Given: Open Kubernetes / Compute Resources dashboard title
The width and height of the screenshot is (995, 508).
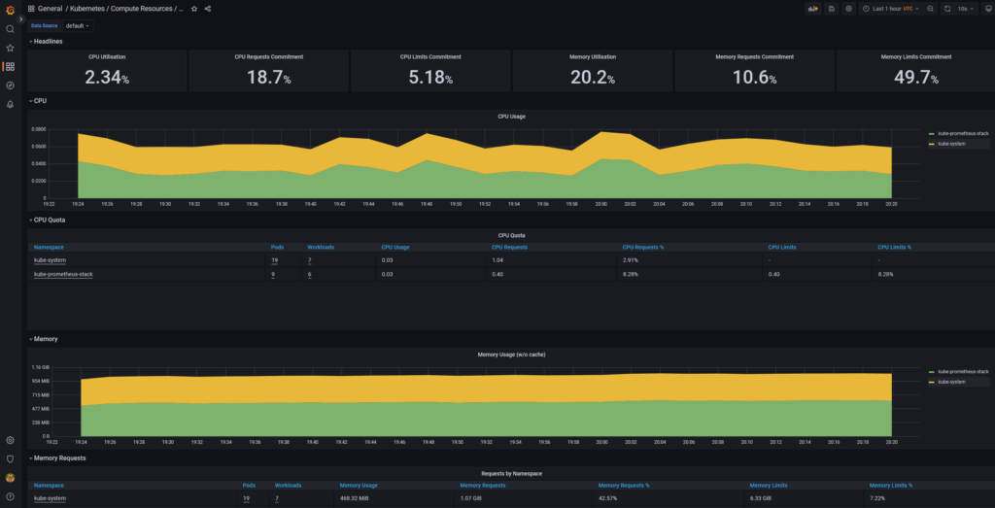Looking at the screenshot, I should click(x=127, y=9).
